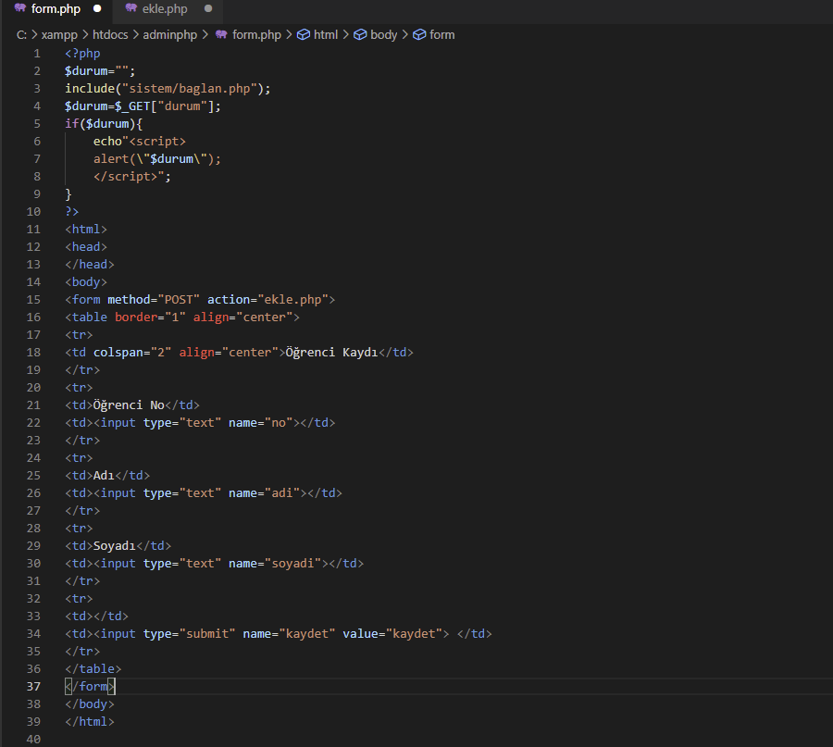Click the if($durum){ line
Viewport: 833px width, 747px height.
point(104,124)
